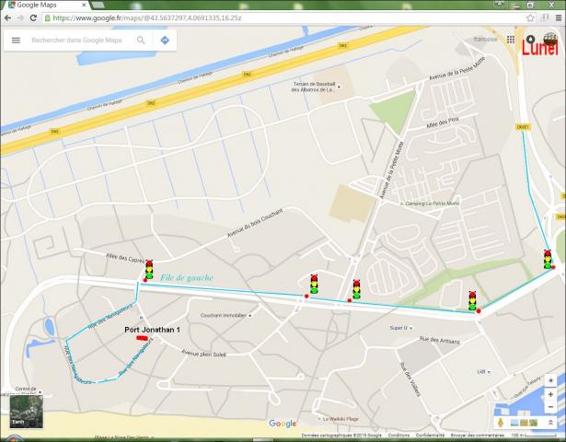Select the Couchant Immobilier place marker

(x=249, y=316)
